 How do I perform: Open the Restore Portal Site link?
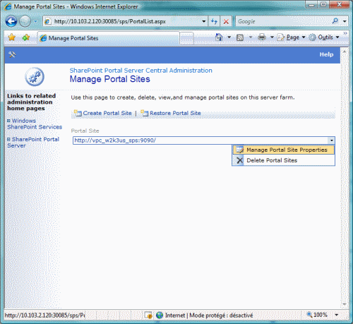pos(175,113)
